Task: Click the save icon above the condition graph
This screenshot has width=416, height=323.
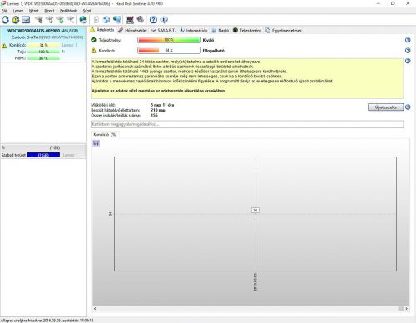Action: click(97, 143)
